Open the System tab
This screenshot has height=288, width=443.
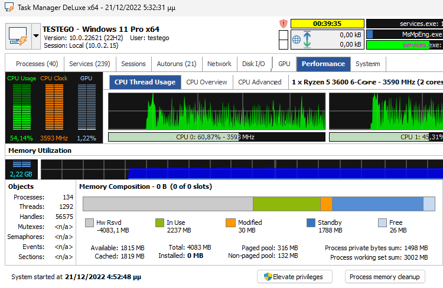pyautogui.click(x=368, y=64)
